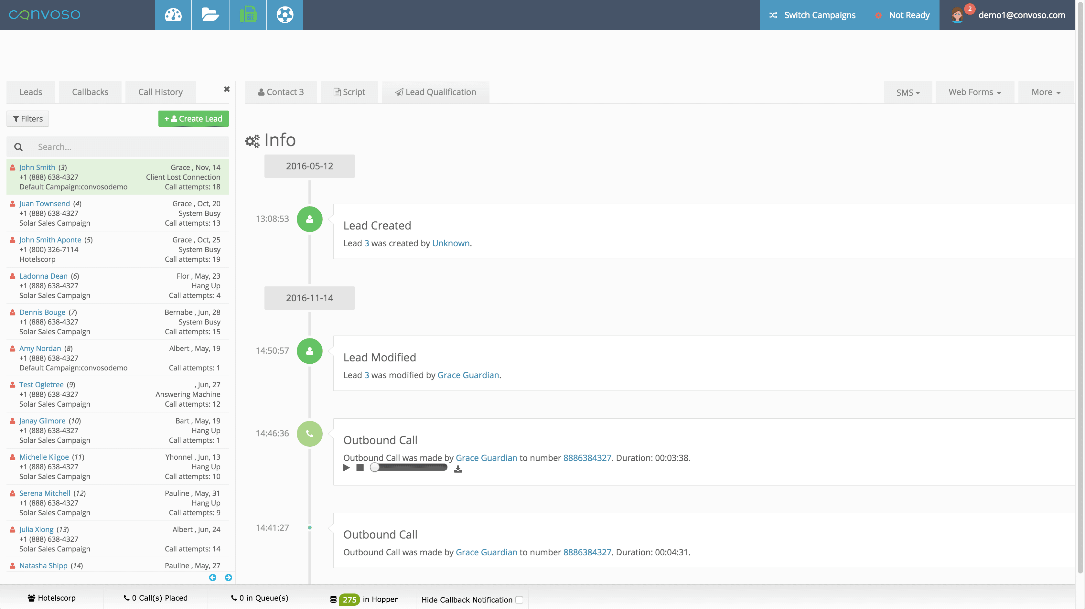1085x609 pixels.
Task: Open Juan Townsend lead link
Action: (45, 203)
